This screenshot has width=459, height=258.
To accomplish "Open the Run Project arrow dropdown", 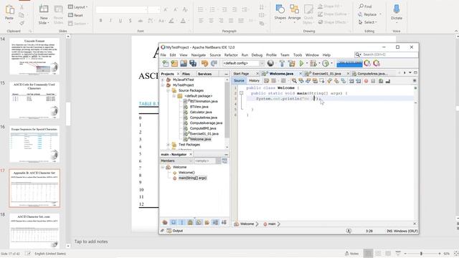I will tap(307, 63).
